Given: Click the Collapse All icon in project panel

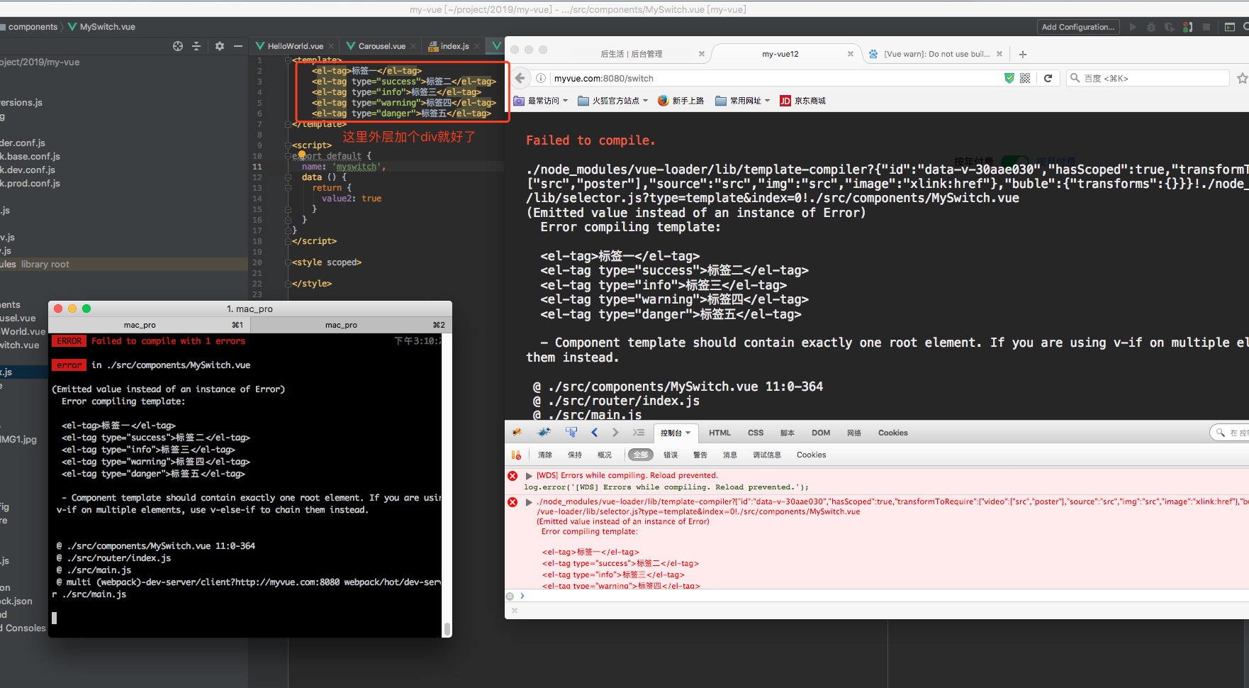Looking at the screenshot, I should point(196,46).
